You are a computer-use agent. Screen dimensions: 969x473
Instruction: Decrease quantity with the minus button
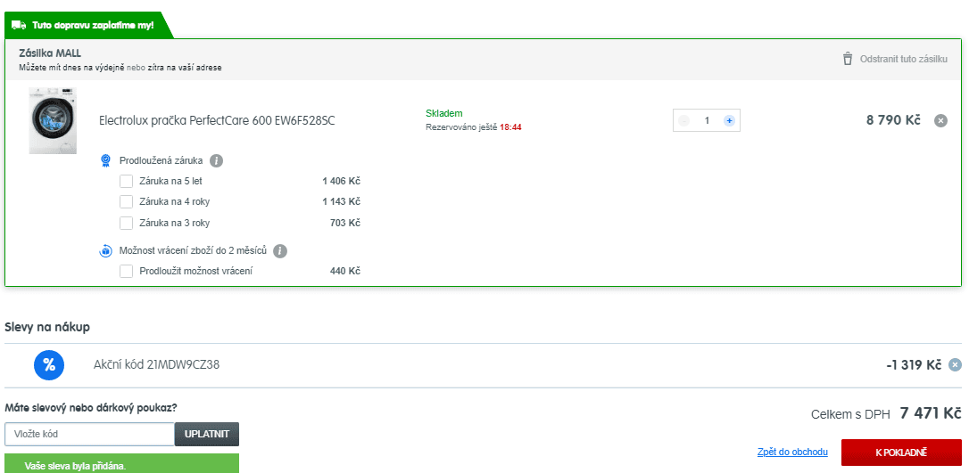point(683,121)
